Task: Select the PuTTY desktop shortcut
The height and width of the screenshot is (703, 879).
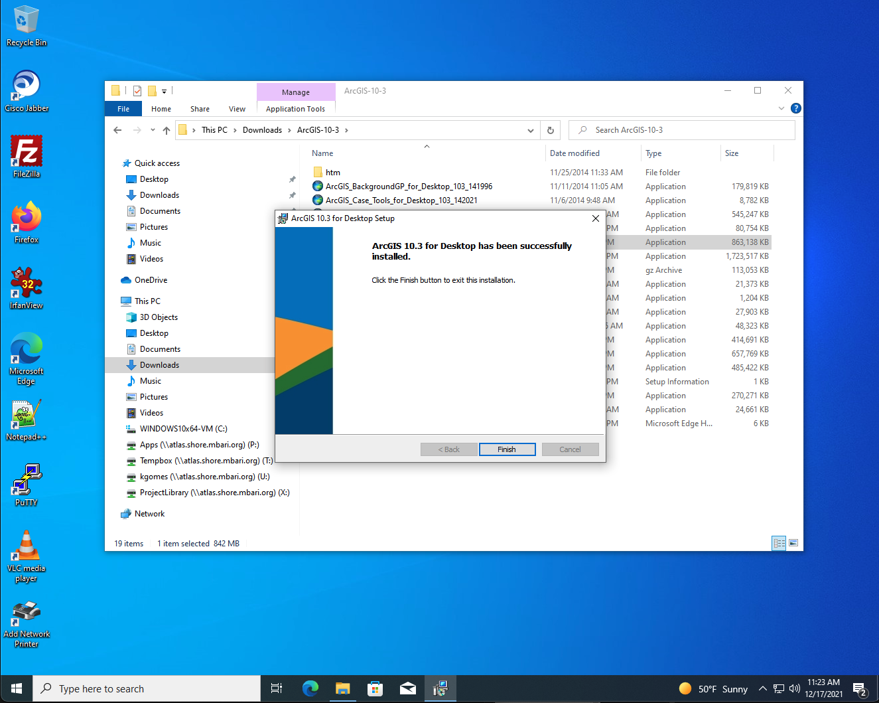Action: click(x=27, y=485)
